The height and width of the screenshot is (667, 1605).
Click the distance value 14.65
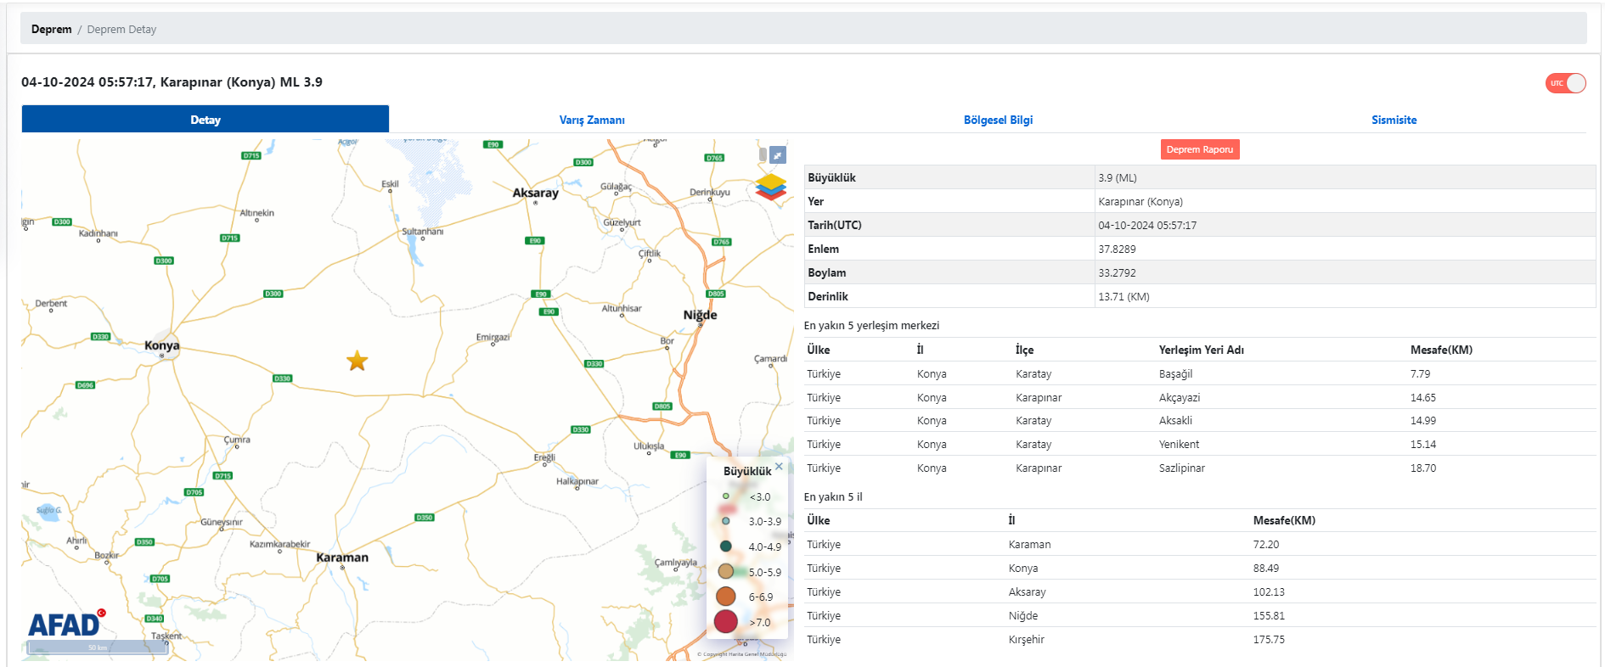pyautogui.click(x=1423, y=397)
